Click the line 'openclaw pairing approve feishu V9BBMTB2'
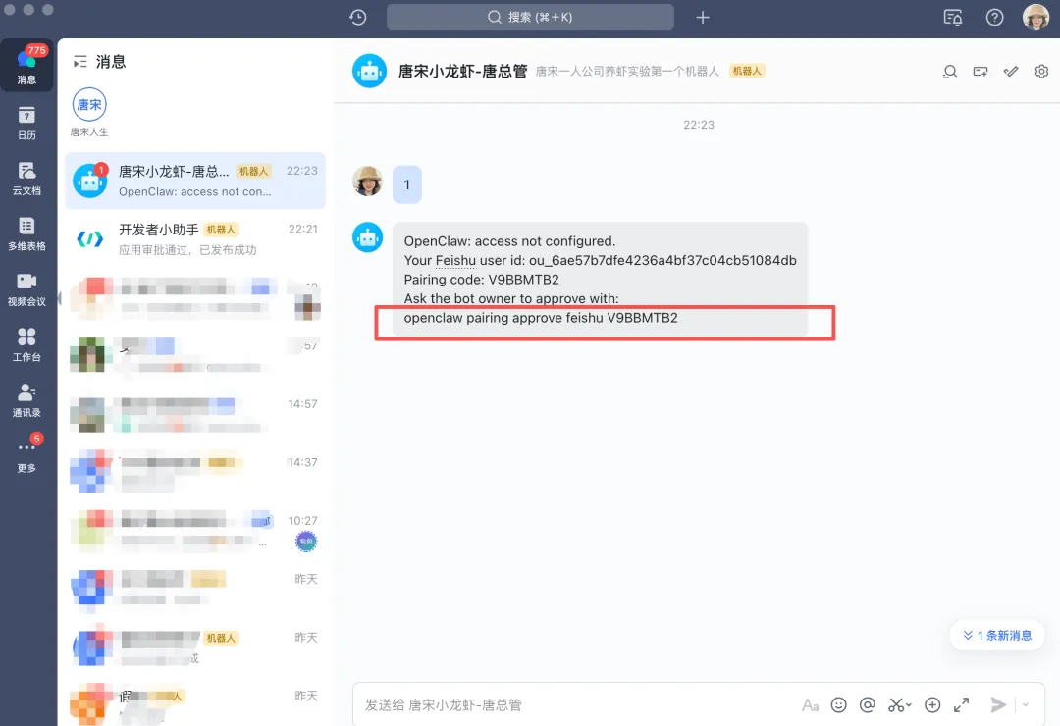The width and height of the screenshot is (1060, 726). tap(541, 318)
